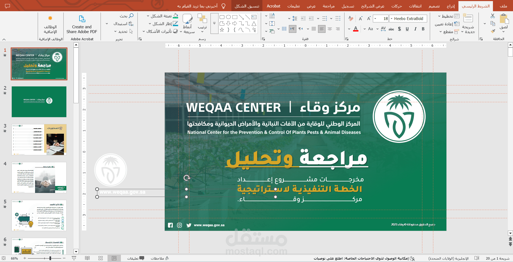513x262 pixels.
Task: Select the Format Painter brush icon
Action: 493,31
